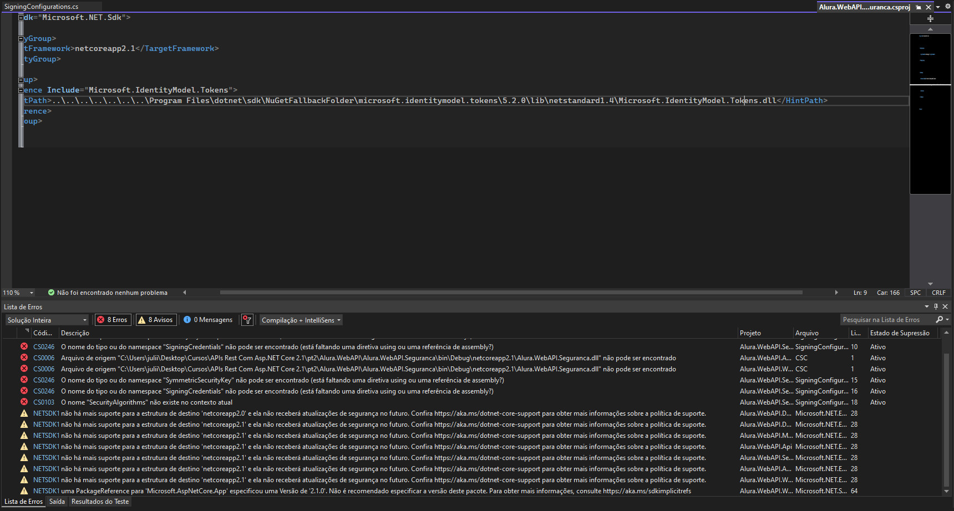Image resolution: width=954 pixels, height=511 pixels.
Task: Click the error icon on the SymmetricSecurityKey row
Action: point(24,380)
